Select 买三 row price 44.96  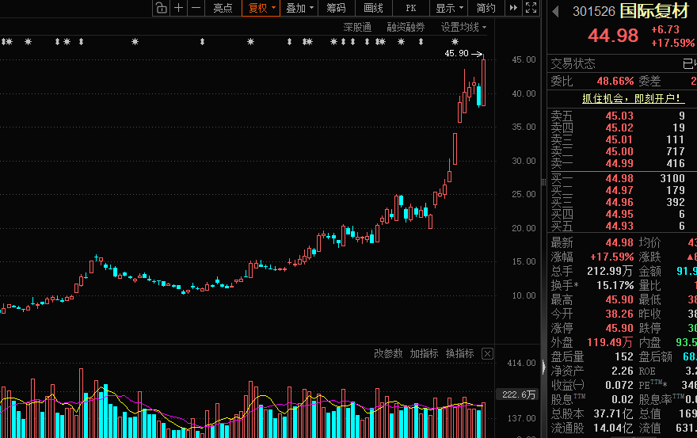[619, 202]
